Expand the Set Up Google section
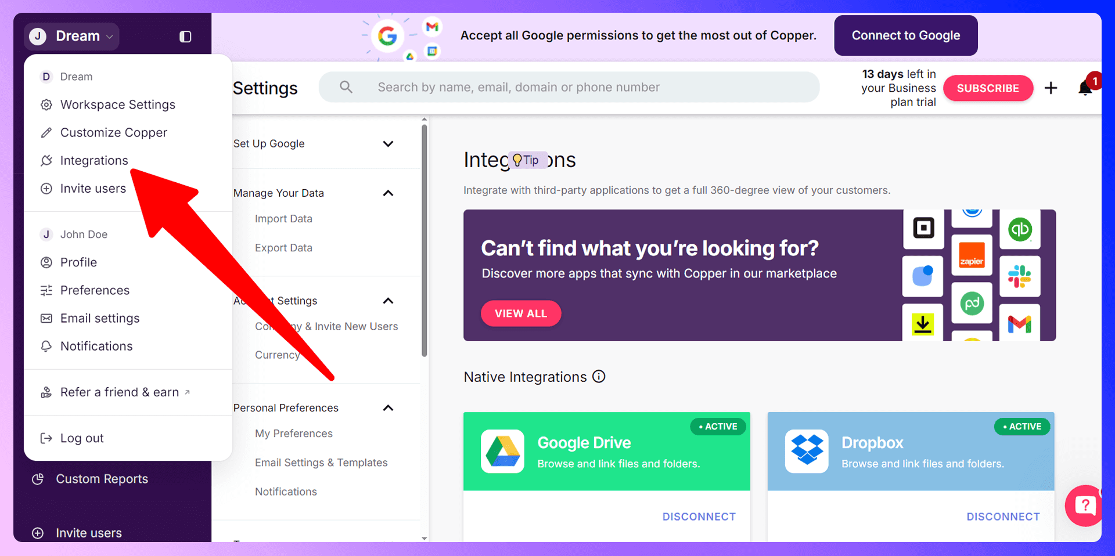 point(389,144)
